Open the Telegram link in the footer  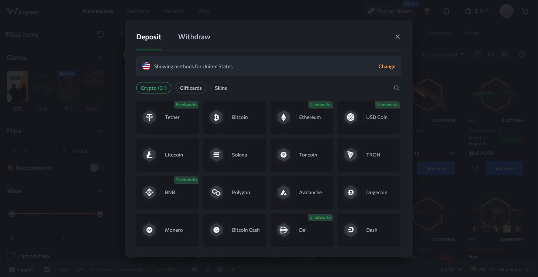pyautogui.click(x=232, y=270)
